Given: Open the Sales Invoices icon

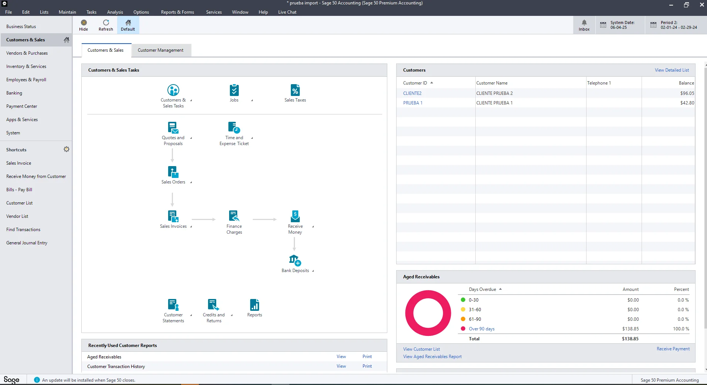Looking at the screenshot, I should pyautogui.click(x=173, y=216).
